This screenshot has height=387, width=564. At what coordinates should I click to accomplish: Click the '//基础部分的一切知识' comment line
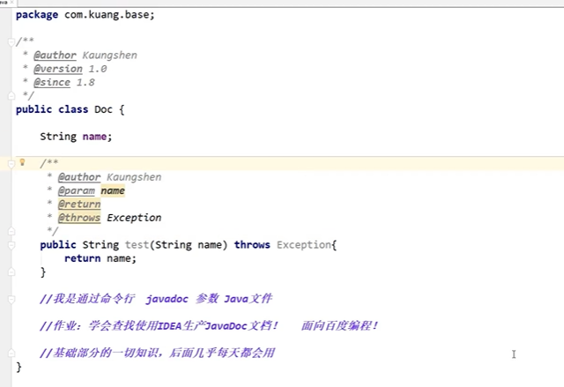pyautogui.click(x=157, y=353)
